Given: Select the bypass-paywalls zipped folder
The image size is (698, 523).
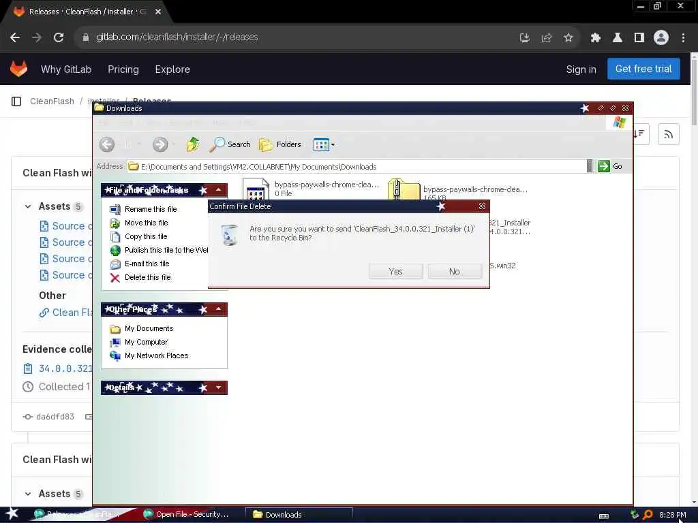Looking at the screenshot, I should (x=459, y=191).
